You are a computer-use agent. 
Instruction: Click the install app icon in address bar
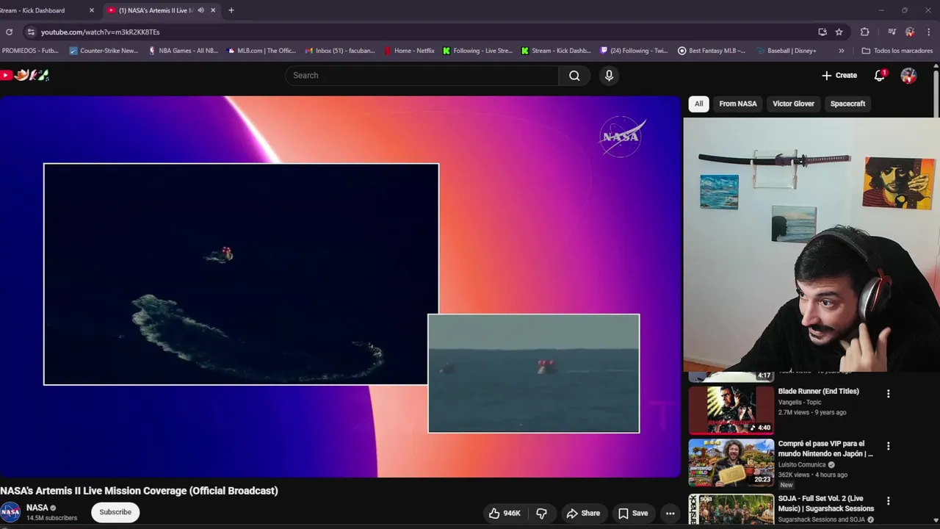[822, 32]
